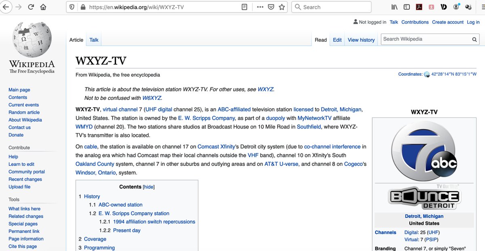Bookmark this page with the star icon

pyautogui.click(x=282, y=6)
